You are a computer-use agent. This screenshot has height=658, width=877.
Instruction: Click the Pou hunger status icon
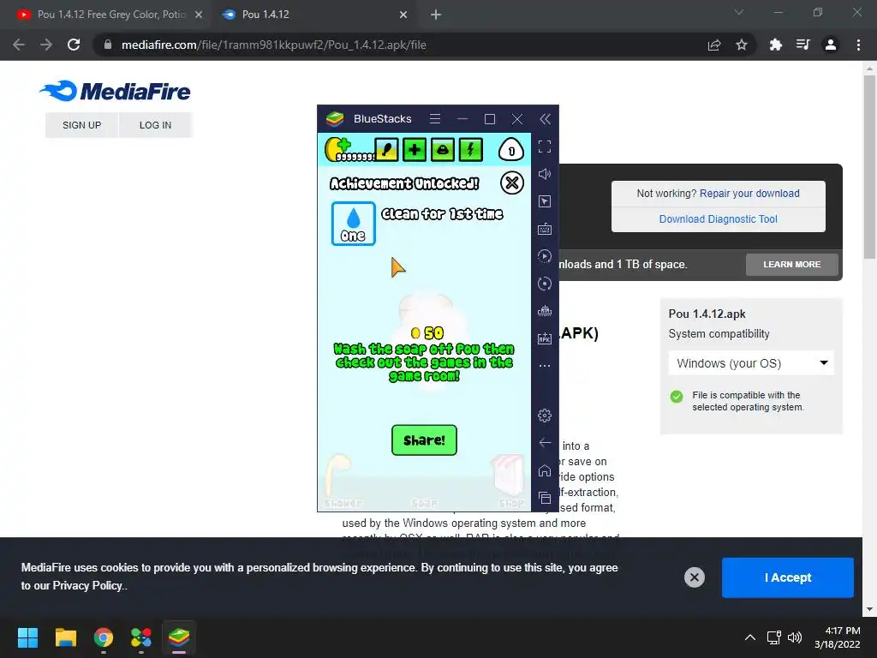click(386, 150)
